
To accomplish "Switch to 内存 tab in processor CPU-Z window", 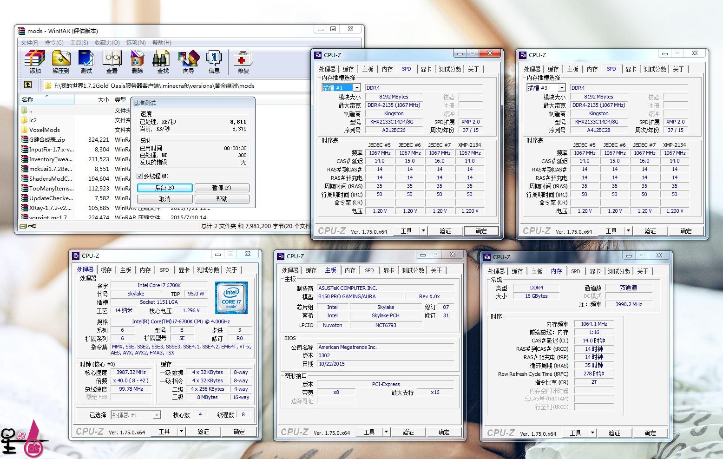I will (x=145, y=270).
